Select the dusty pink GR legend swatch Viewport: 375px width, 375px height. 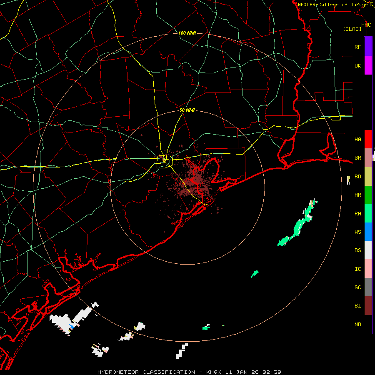pyautogui.click(x=368, y=157)
